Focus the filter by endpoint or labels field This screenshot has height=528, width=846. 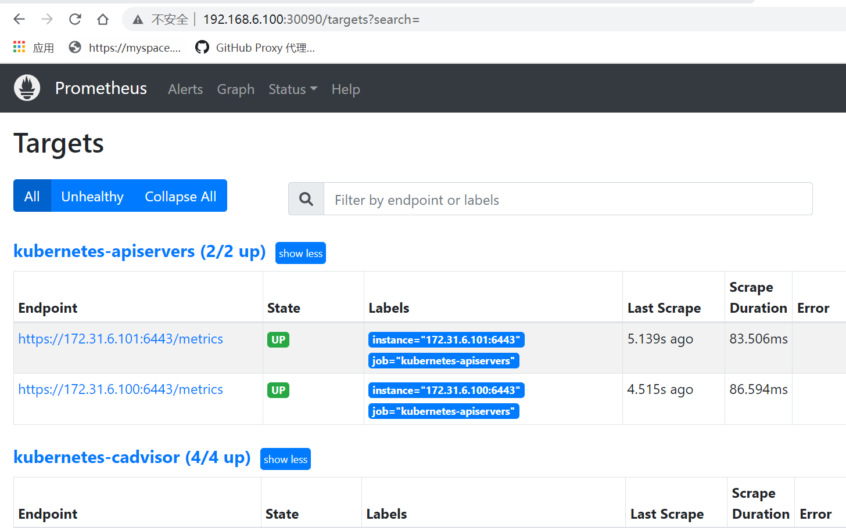(568, 199)
